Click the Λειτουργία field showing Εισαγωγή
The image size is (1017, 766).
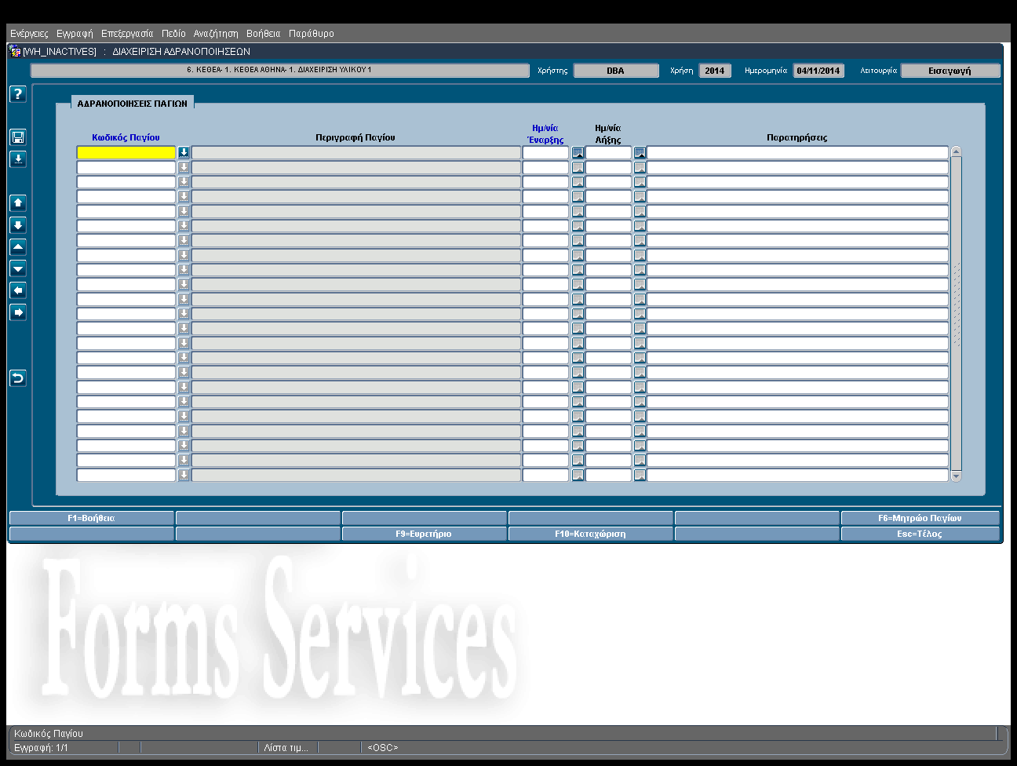[x=950, y=71]
